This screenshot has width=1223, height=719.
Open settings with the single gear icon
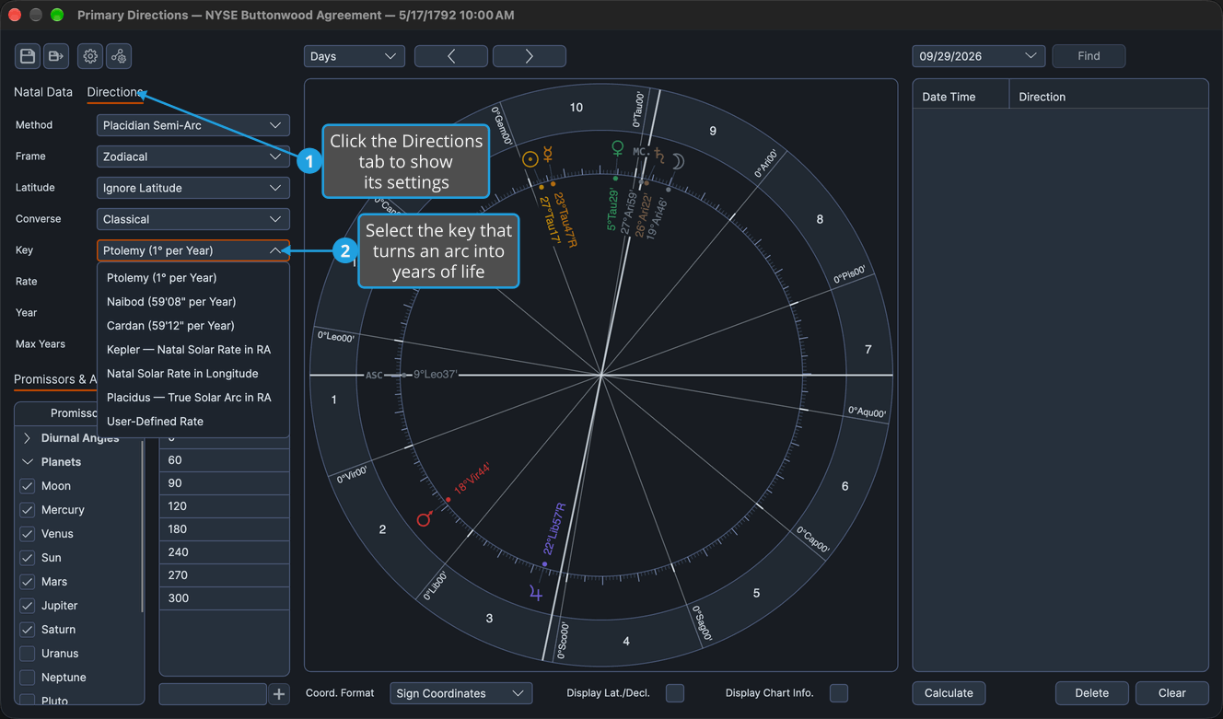[x=90, y=56]
